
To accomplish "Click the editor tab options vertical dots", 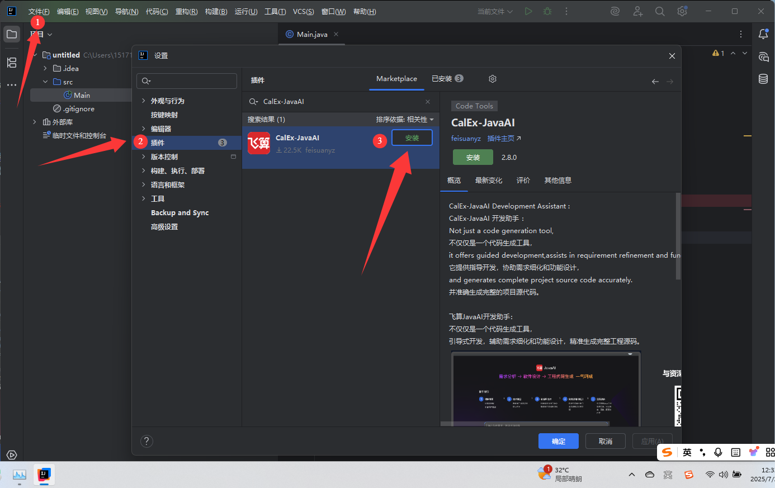I will point(741,34).
